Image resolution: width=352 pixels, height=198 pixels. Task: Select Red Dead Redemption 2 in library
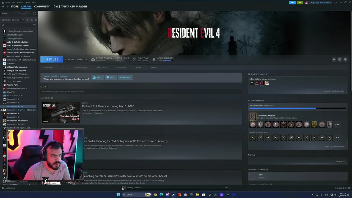pyautogui.click(x=17, y=89)
